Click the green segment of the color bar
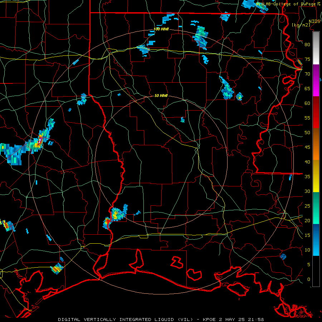This screenshot has height=322, width=322. (x=316, y=208)
